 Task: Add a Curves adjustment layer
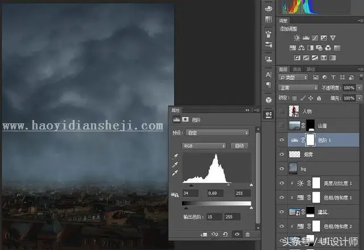(315, 38)
